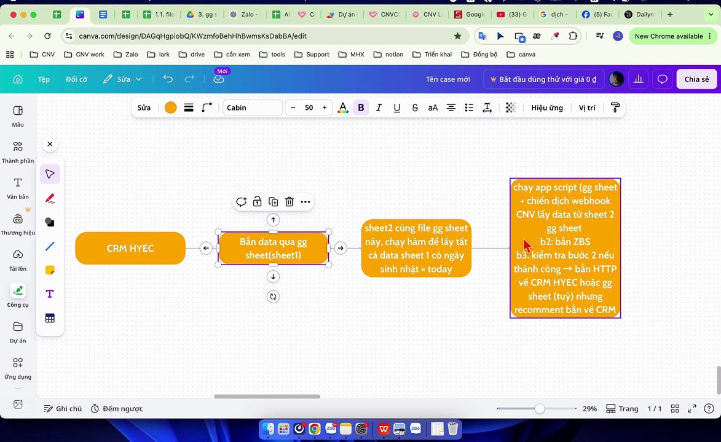The width and height of the screenshot is (721, 442).
Task: Select the blue line tool
Action: point(50,246)
